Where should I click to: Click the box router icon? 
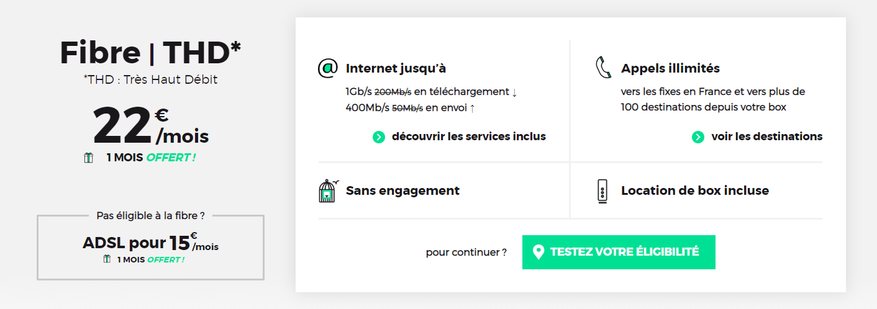point(602,190)
